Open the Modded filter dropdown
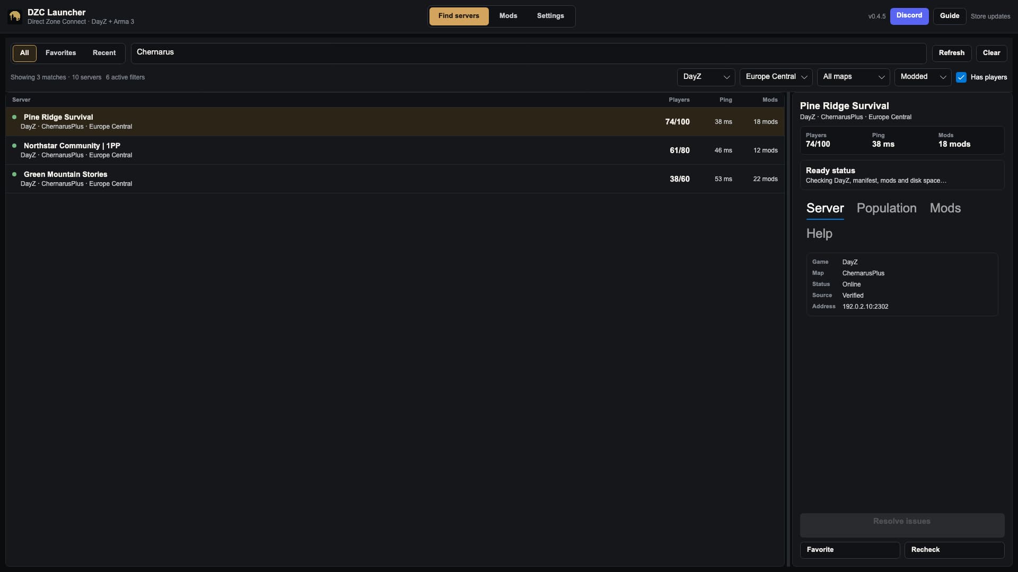The image size is (1018, 572). (x=923, y=77)
